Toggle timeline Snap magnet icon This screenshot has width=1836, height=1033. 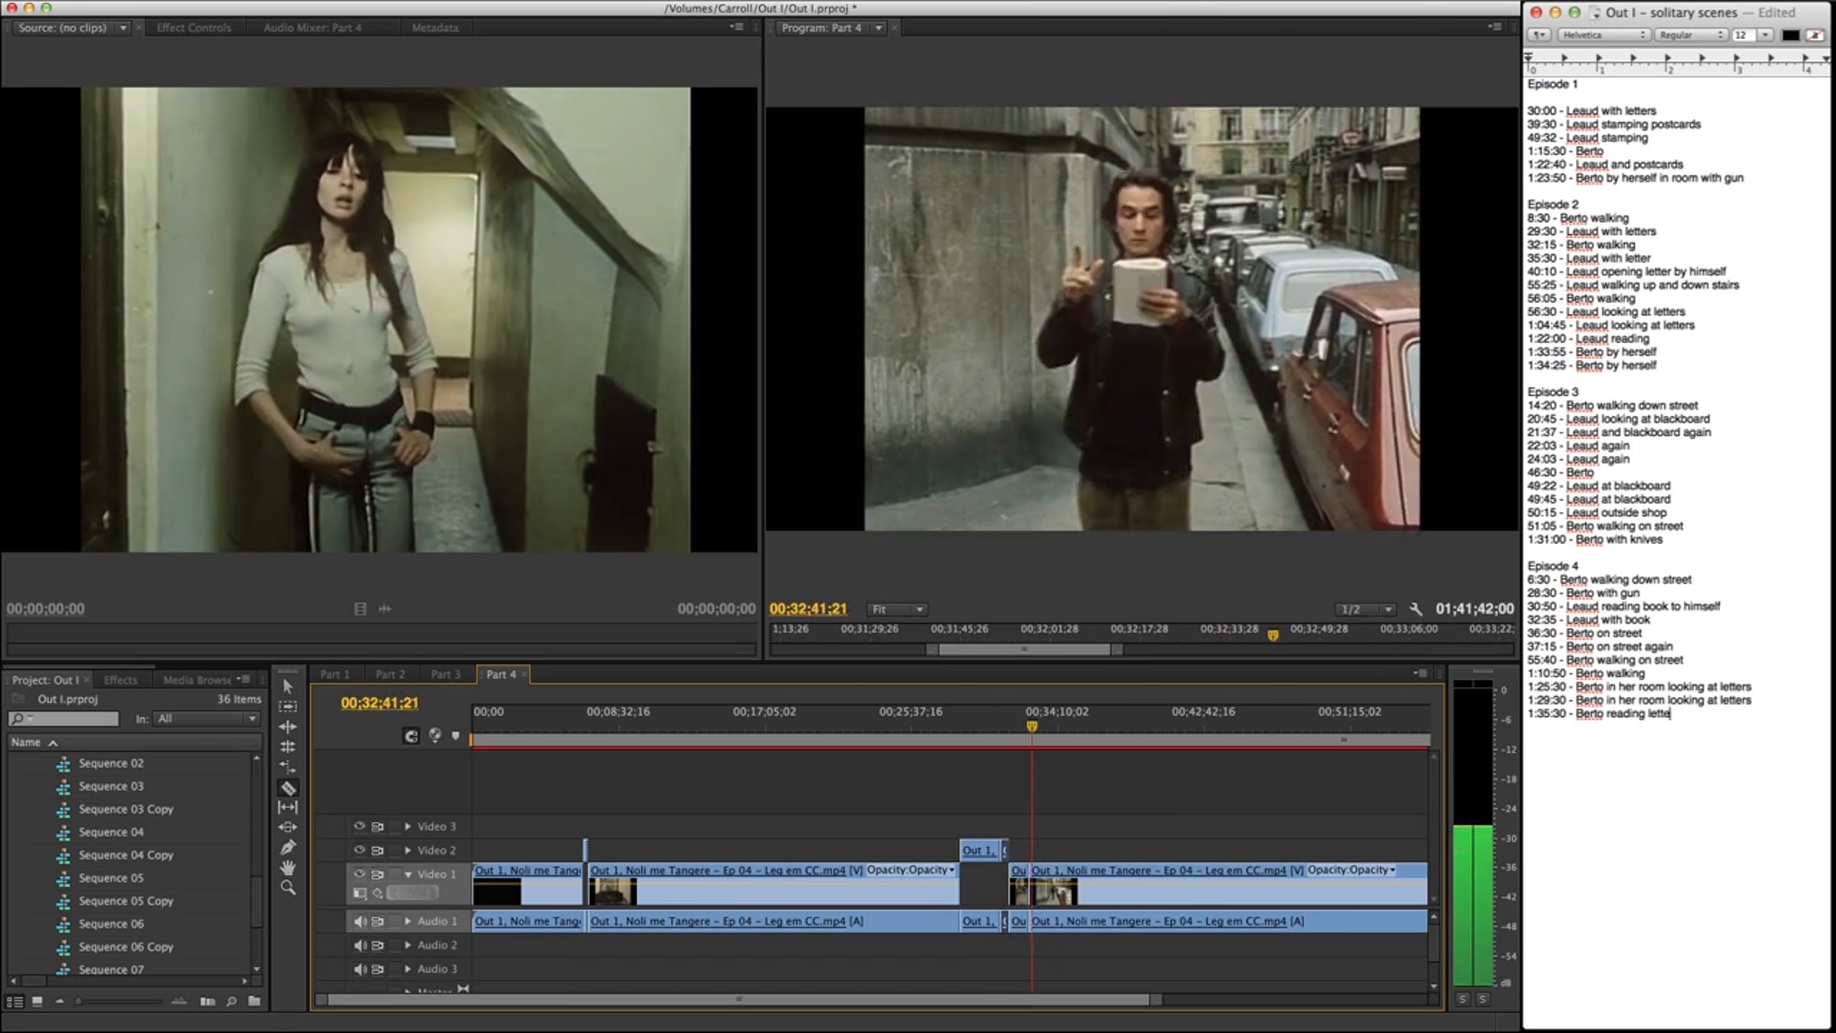click(412, 736)
